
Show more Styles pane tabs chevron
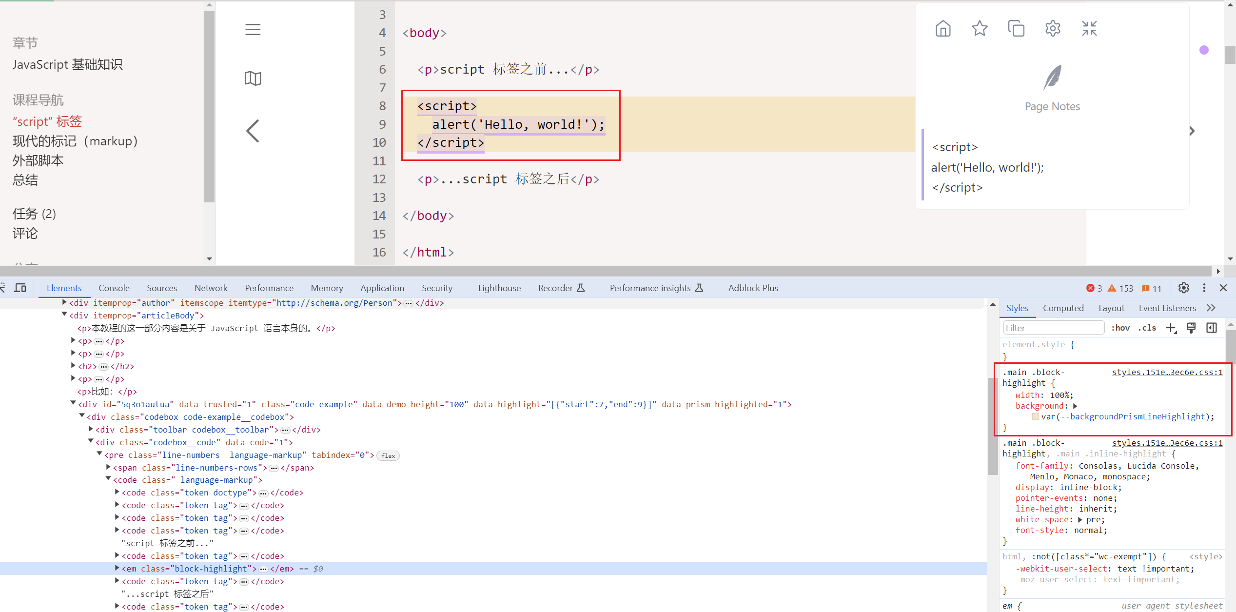click(1211, 308)
